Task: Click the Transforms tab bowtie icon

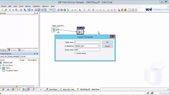Action: 18,89
